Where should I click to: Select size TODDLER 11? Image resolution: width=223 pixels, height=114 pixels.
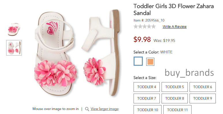tap(177, 110)
